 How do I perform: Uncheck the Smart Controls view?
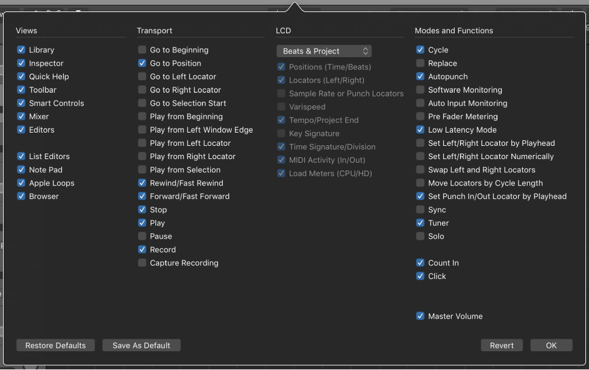21,103
